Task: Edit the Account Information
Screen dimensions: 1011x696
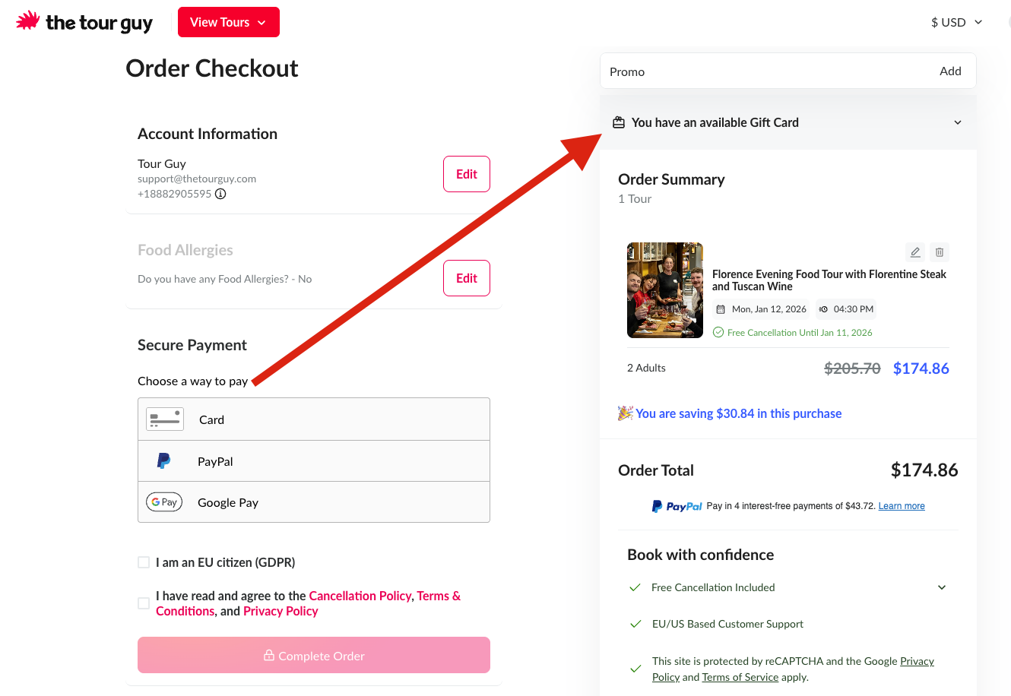Action: pyautogui.click(x=466, y=174)
